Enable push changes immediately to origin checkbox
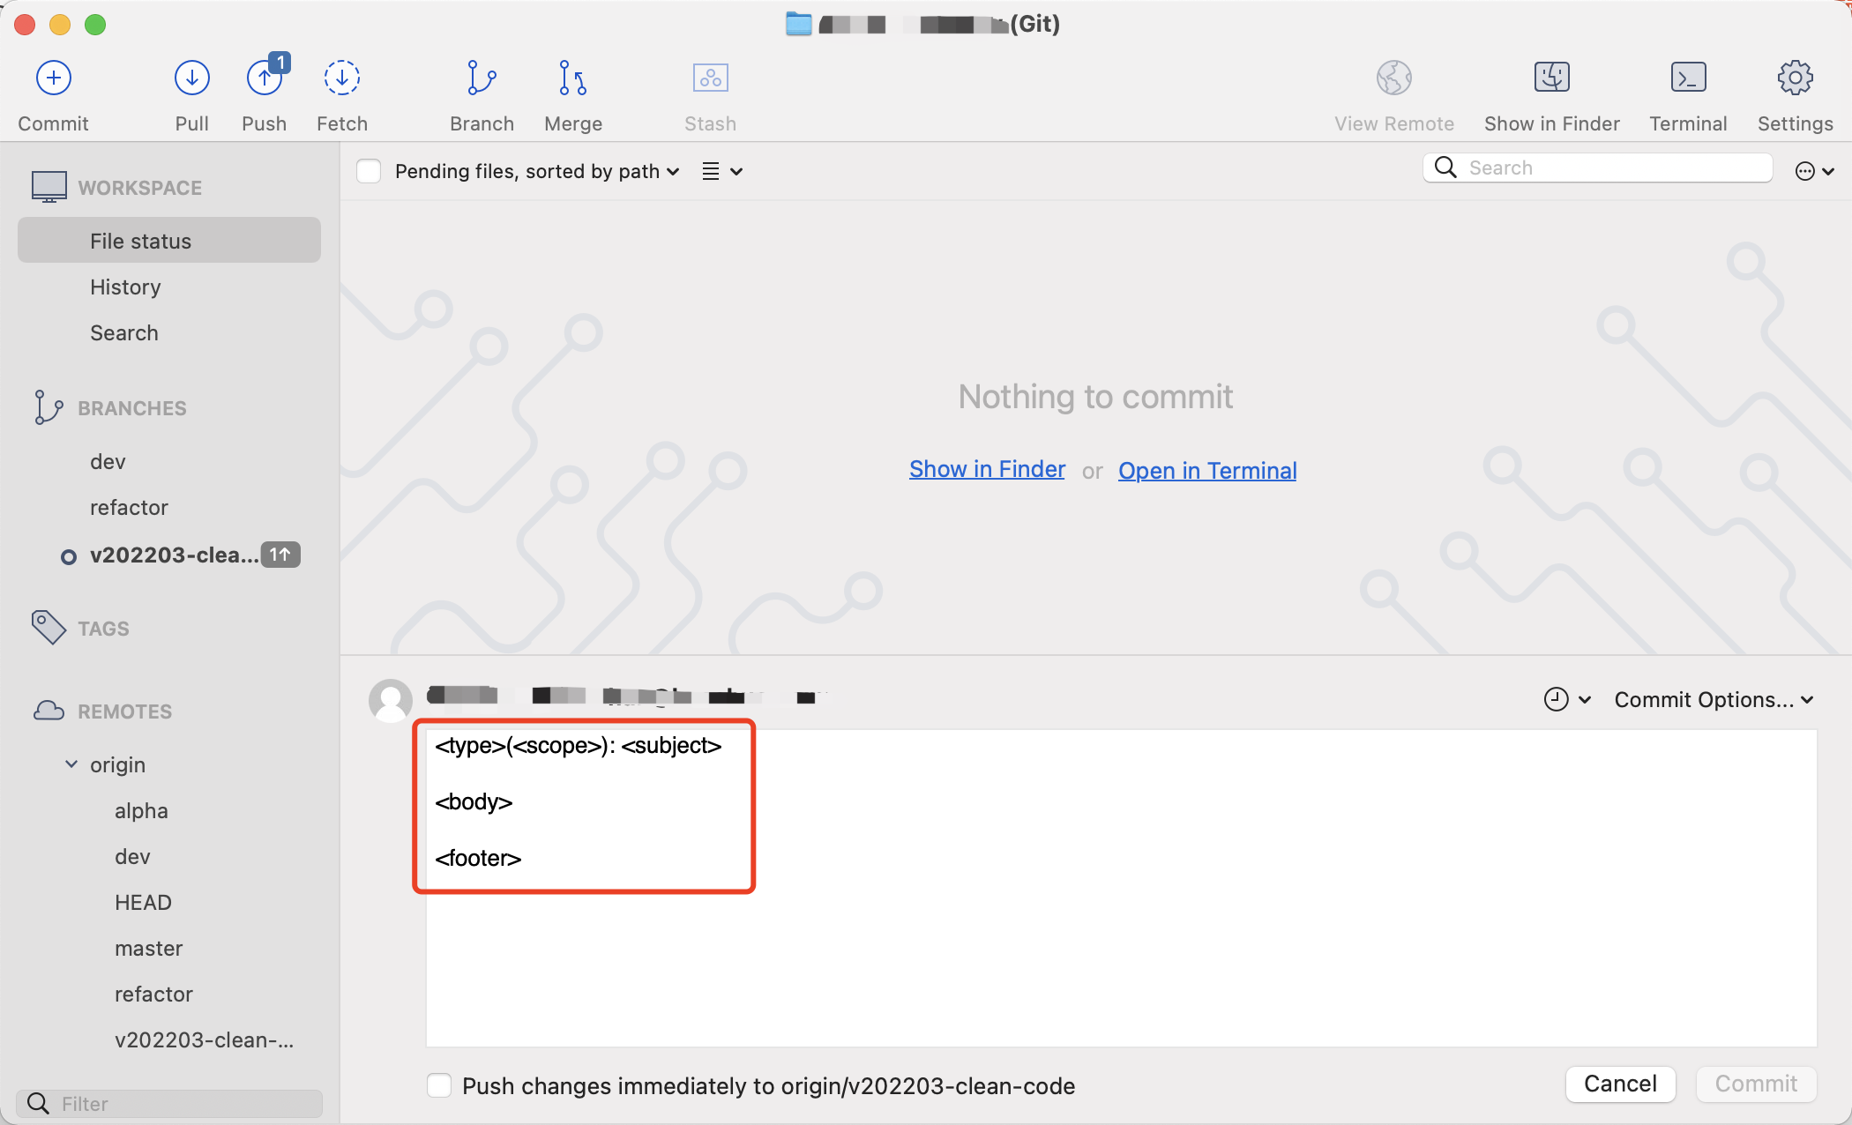1852x1125 pixels. [439, 1085]
